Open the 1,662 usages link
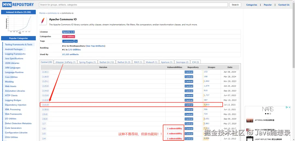Screen dimensions: 295x141 pyautogui.click(x=206, y=81)
